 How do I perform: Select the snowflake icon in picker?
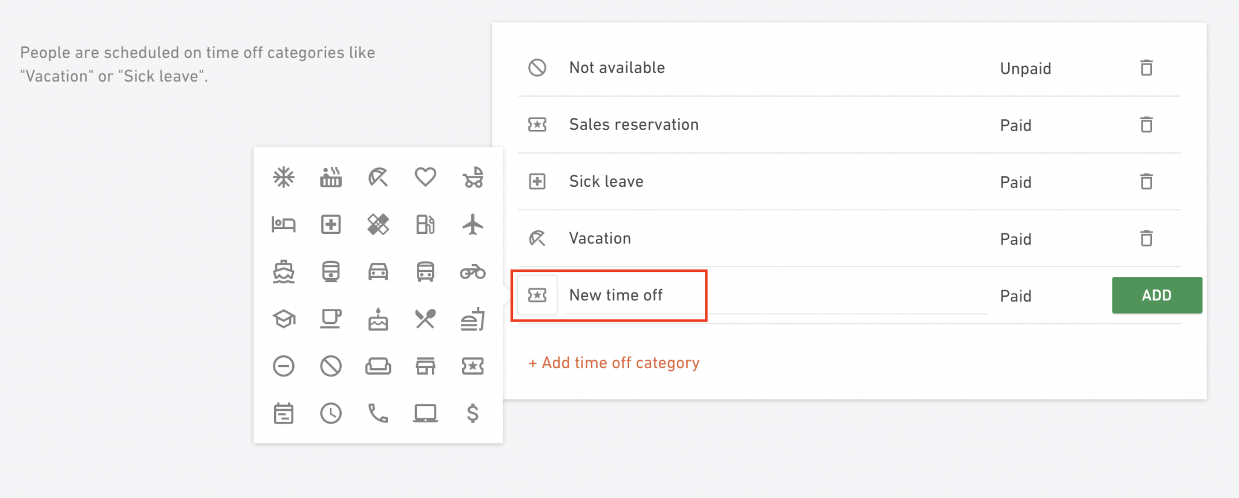point(283,177)
